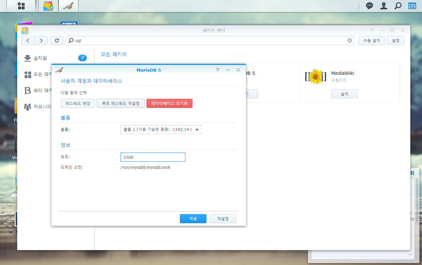Select 커뮤니티 in the sidebar

(38, 106)
